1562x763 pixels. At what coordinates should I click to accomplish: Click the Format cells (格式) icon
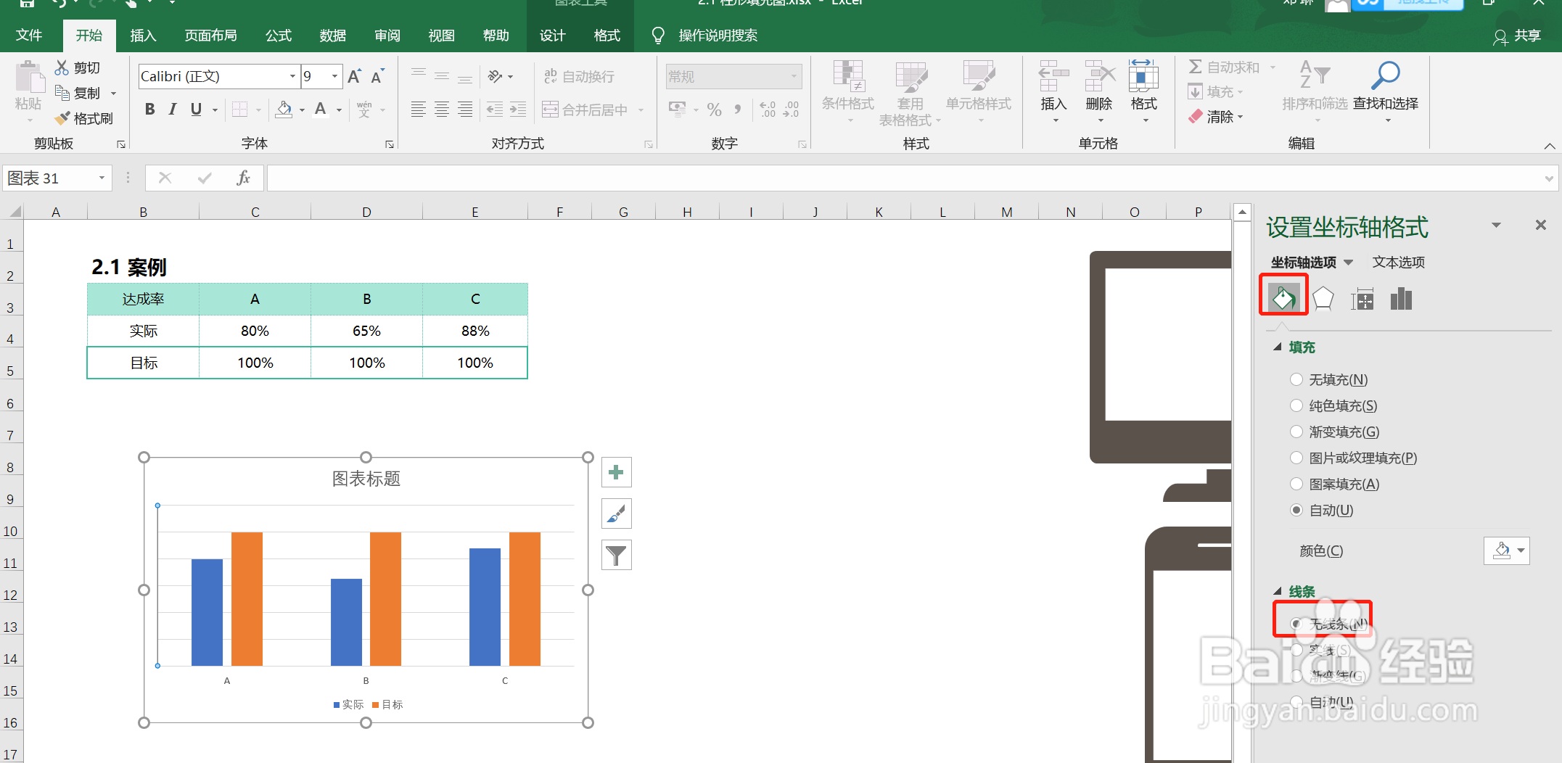coord(1144,75)
